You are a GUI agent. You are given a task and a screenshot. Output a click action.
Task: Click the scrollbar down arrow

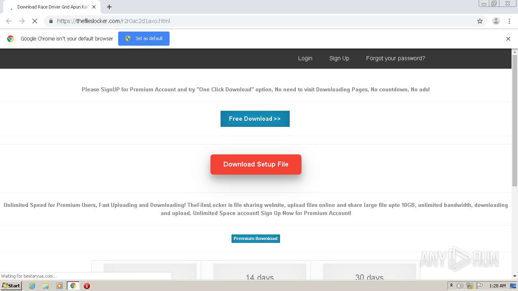[515, 276]
